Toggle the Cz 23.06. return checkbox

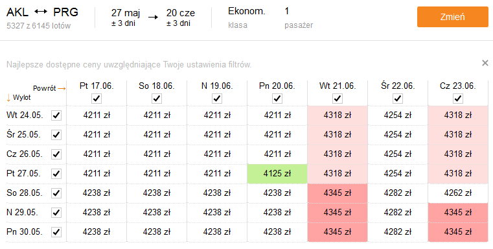click(458, 99)
